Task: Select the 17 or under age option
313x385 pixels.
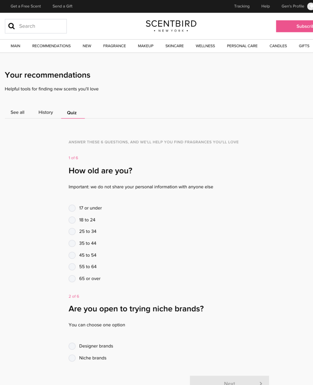Action: (72, 208)
